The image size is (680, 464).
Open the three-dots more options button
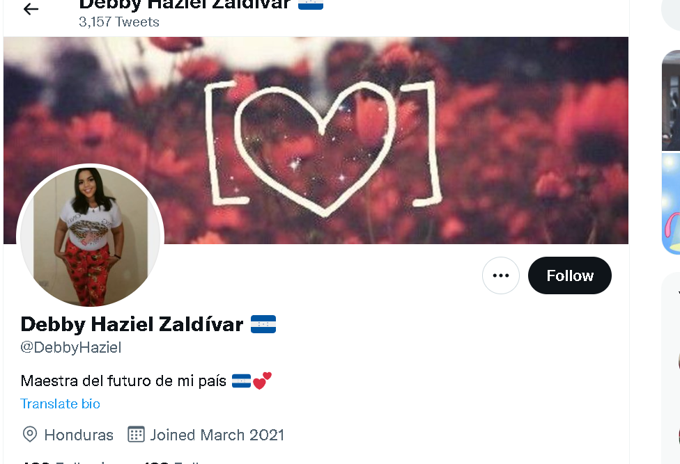501,275
